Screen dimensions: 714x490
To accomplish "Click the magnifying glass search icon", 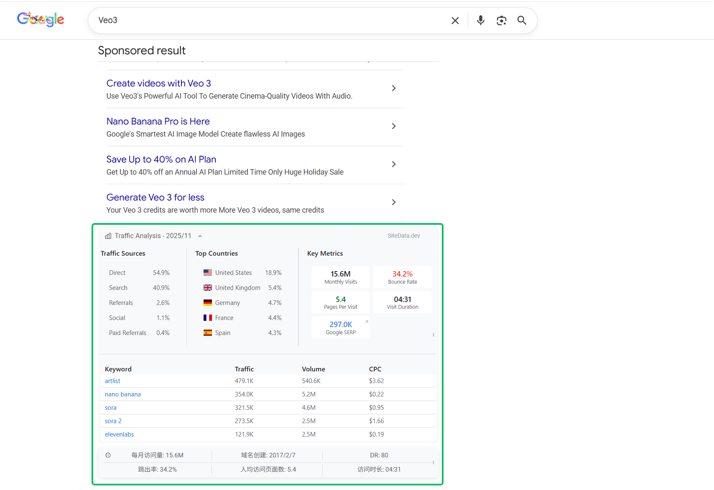I will coord(522,20).
